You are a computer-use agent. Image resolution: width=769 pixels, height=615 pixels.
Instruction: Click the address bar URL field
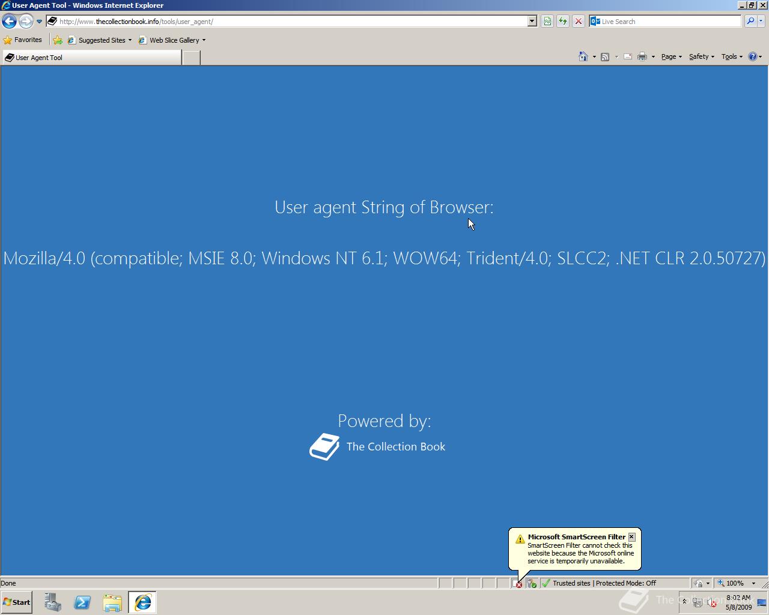(287, 22)
